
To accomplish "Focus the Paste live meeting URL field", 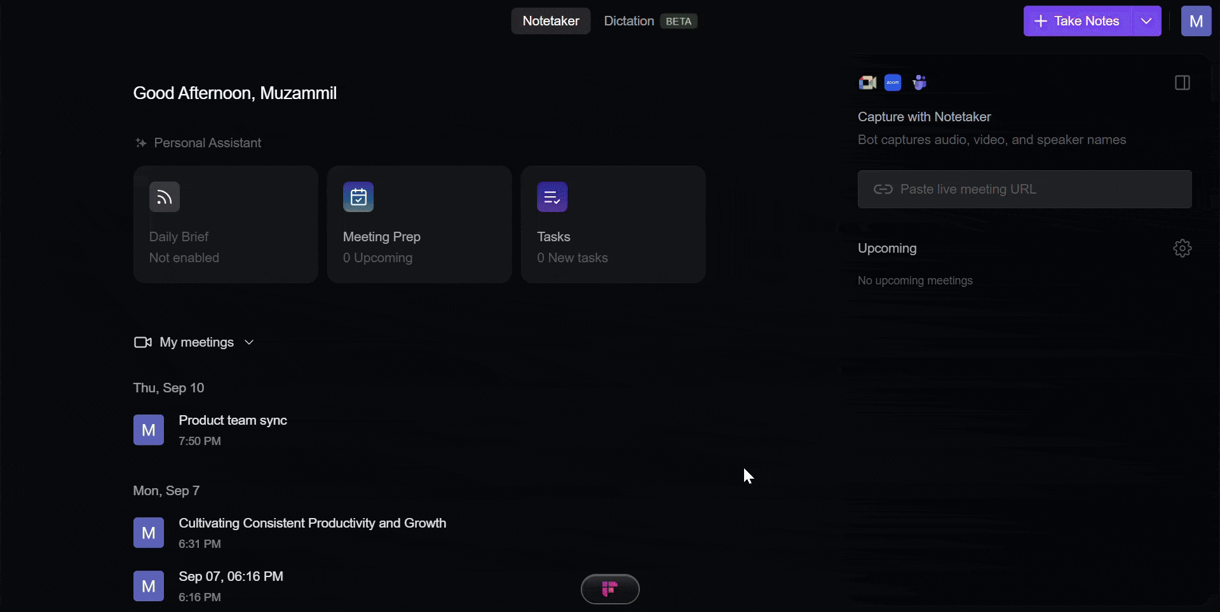I will (x=1025, y=189).
